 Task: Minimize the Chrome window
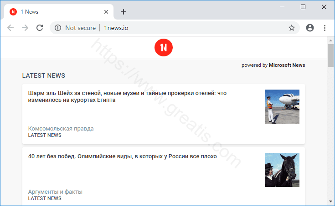pos(282,7)
